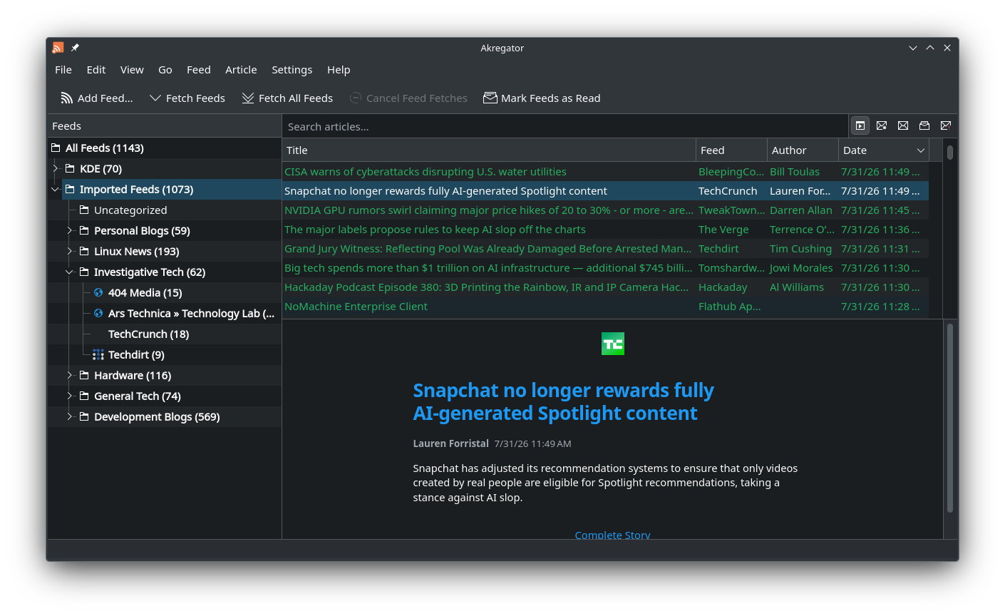Screen dimensions: 1005x616
Task: Click the blue Snapchat article headline link
Action: click(x=563, y=401)
